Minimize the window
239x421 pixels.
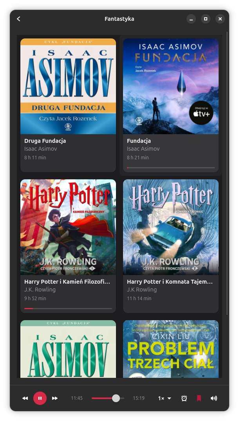click(191, 19)
